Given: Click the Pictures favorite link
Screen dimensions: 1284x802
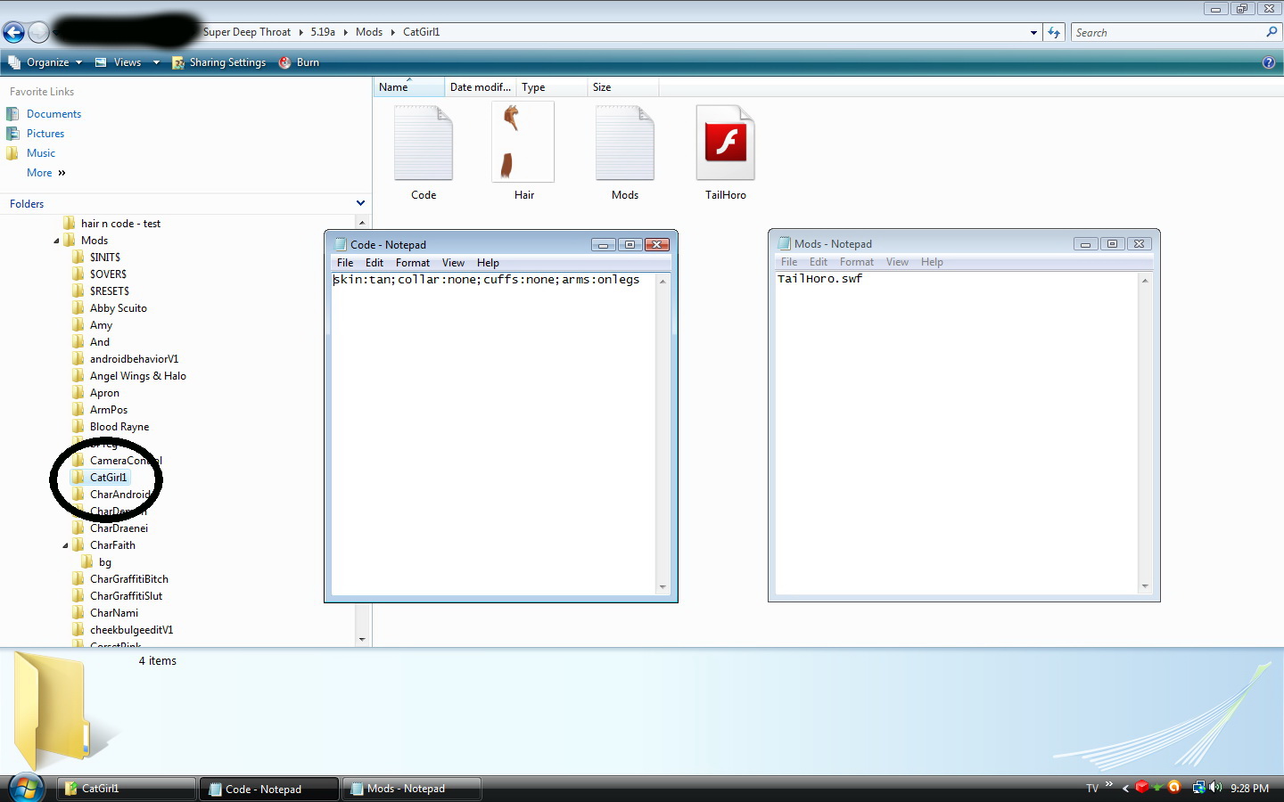Looking at the screenshot, I should 45,134.
